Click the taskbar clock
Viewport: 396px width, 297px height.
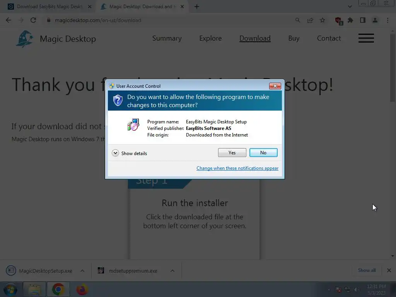(376, 290)
